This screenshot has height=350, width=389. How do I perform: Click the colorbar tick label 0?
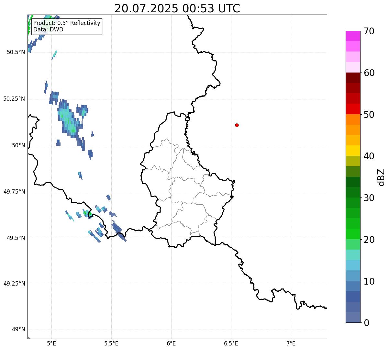pos(366,323)
